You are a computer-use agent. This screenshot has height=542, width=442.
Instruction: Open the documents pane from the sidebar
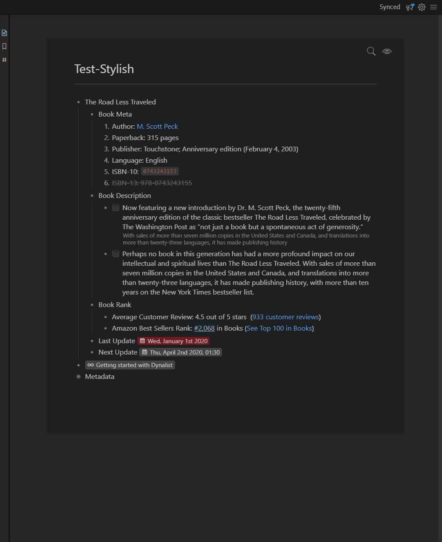point(4,33)
